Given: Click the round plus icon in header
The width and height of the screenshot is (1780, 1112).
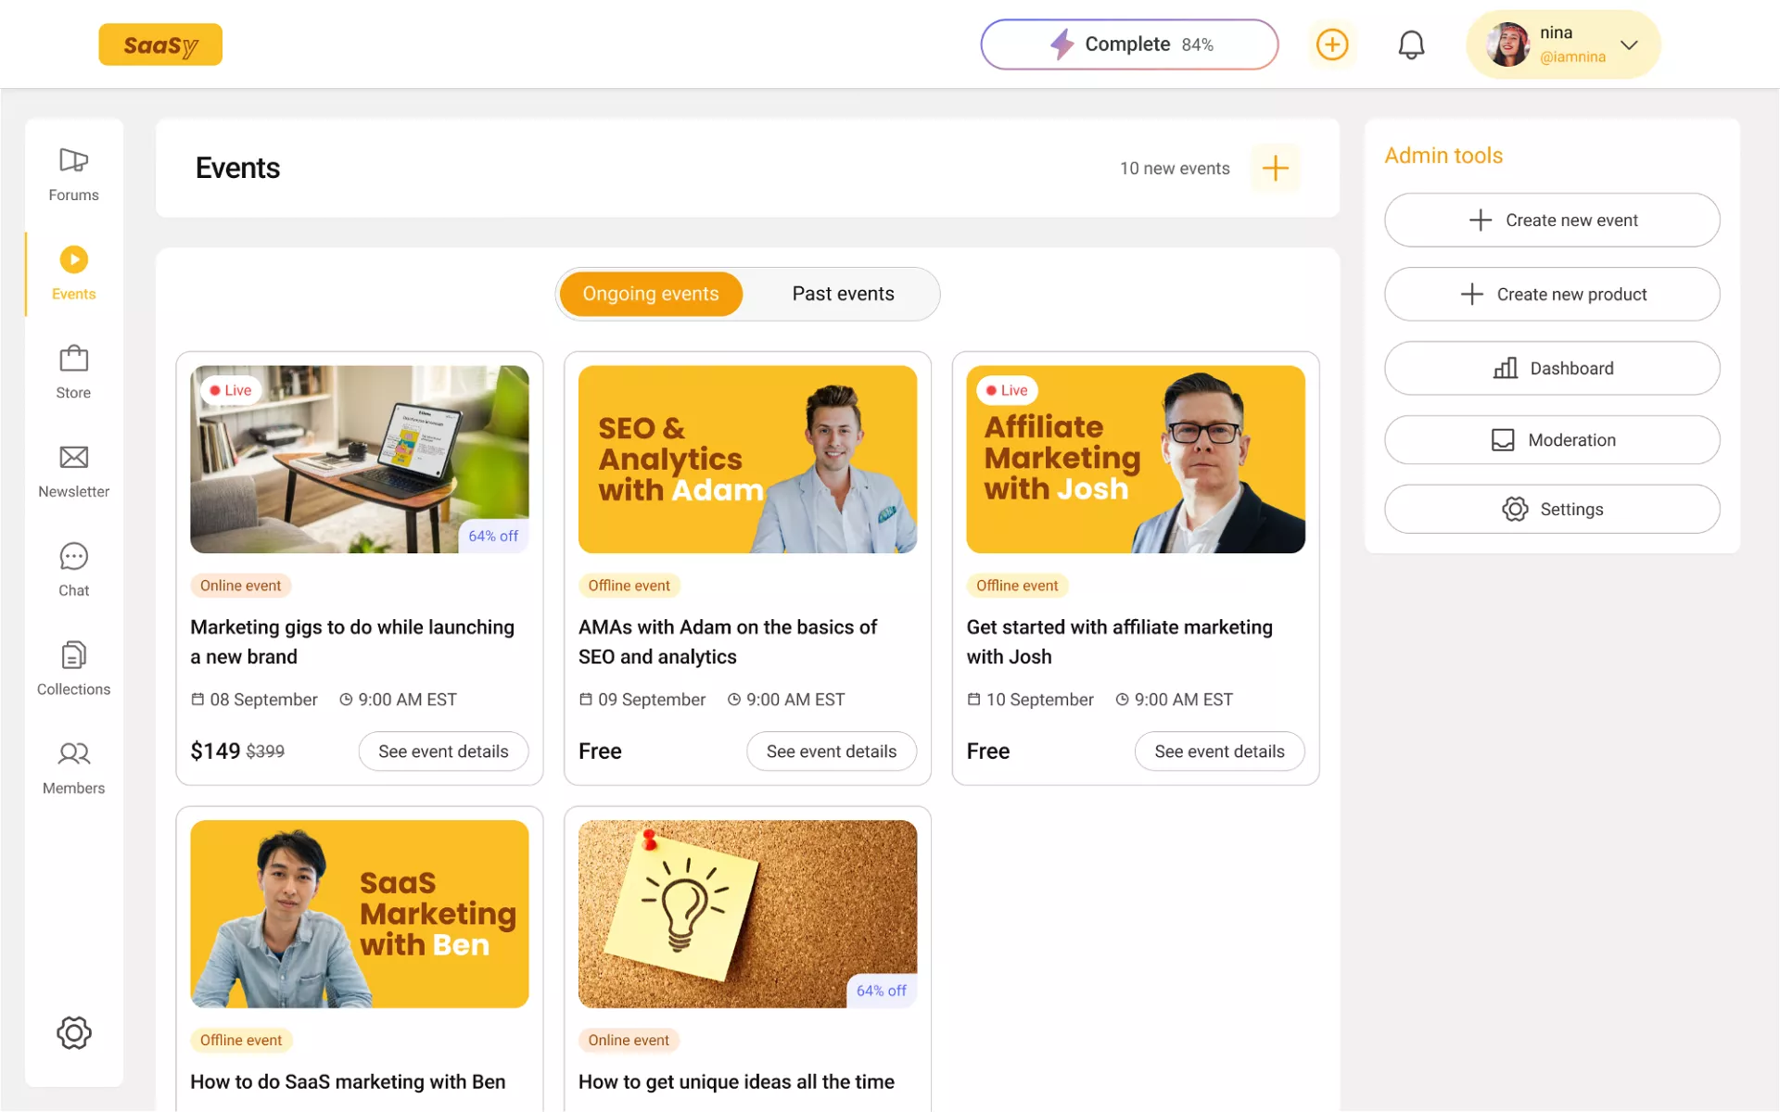Looking at the screenshot, I should 1331,44.
